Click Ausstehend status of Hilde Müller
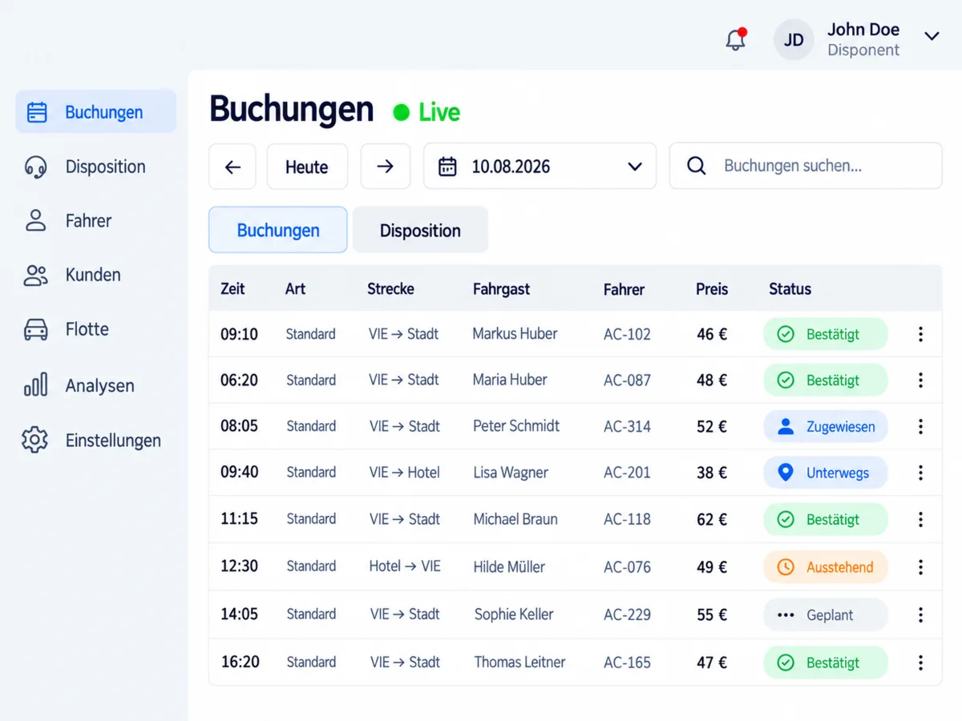Viewport: 962px width, 721px height. [x=825, y=567]
